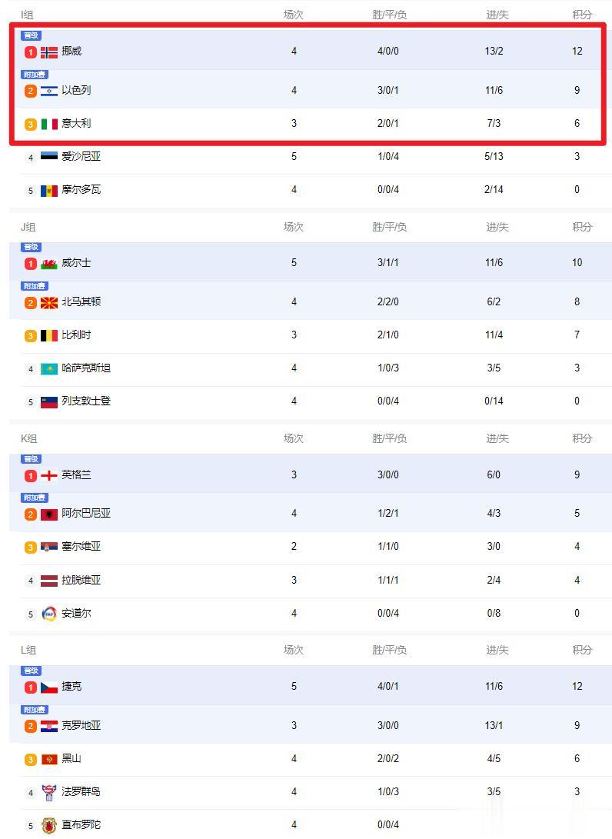Select the L组 group header
The width and height of the screenshot is (612, 839).
click(x=28, y=650)
